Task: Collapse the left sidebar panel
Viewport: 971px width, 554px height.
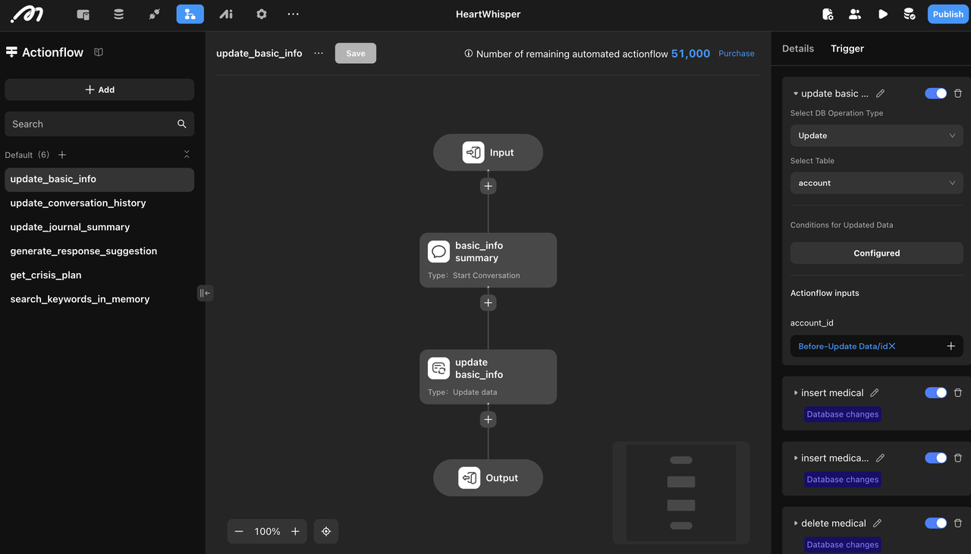Action: pyautogui.click(x=205, y=293)
